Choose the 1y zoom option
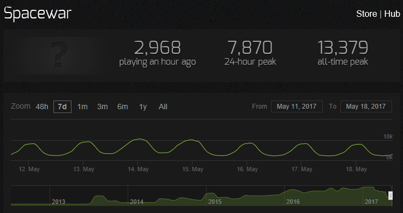403x213 pixels. coord(143,106)
